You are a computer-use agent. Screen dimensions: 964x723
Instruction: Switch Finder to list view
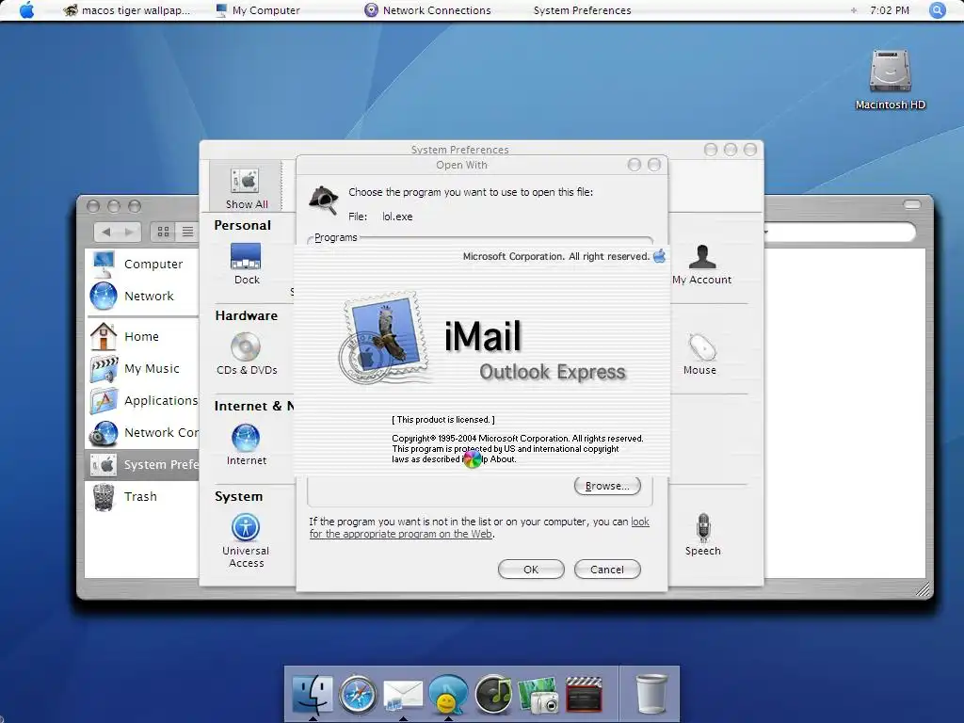pos(187,232)
